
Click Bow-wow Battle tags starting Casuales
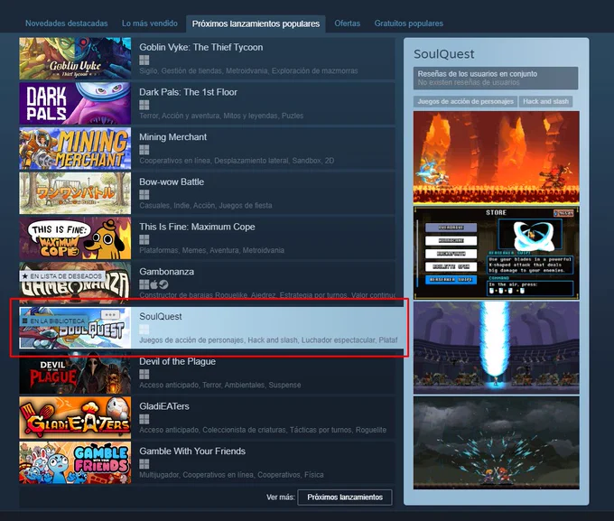coord(206,206)
